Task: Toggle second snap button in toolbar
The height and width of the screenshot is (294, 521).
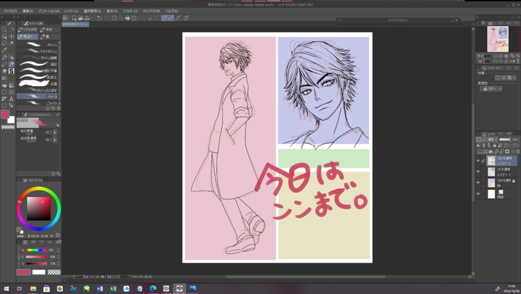Action: coord(171,18)
